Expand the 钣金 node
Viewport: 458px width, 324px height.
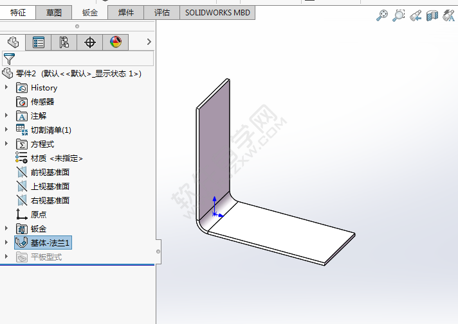click(x=6, y=228)
